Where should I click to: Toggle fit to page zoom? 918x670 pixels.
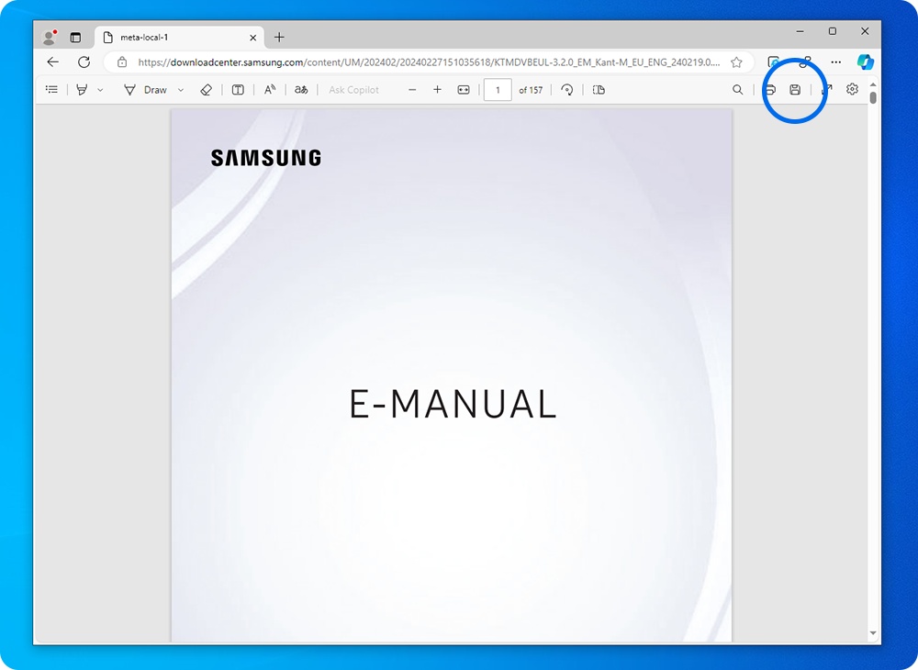464,89
